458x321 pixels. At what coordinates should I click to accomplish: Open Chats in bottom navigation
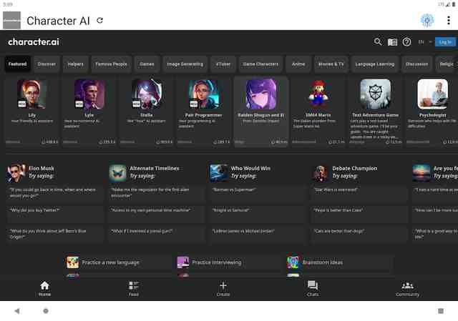coord(313,289)
